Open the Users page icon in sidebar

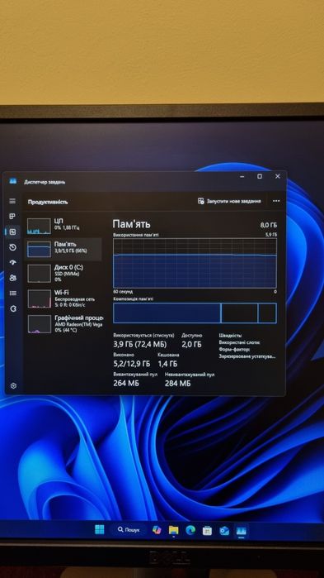click(x=13, y=278)
